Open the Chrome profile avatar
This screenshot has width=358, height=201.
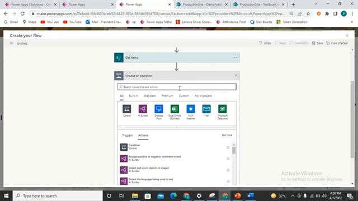(343, 13)
